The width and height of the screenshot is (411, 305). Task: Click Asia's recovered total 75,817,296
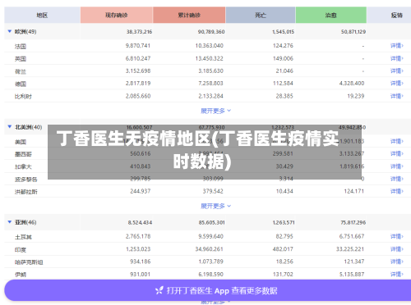(353, 222)
